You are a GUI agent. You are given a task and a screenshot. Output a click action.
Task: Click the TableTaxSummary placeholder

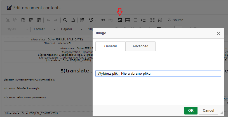pyautogui.click(x=22, y=88)
